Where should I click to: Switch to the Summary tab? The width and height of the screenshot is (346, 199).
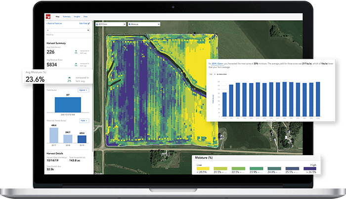pos(67,16)
